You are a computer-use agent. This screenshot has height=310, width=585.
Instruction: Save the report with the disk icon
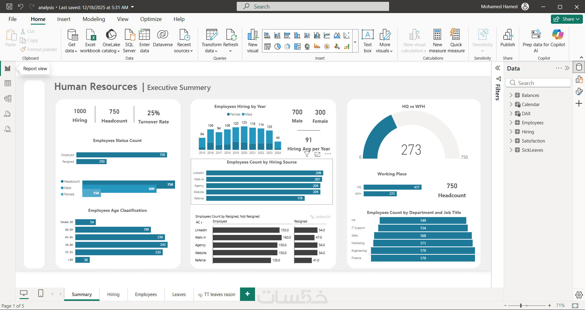coord(9,6)
